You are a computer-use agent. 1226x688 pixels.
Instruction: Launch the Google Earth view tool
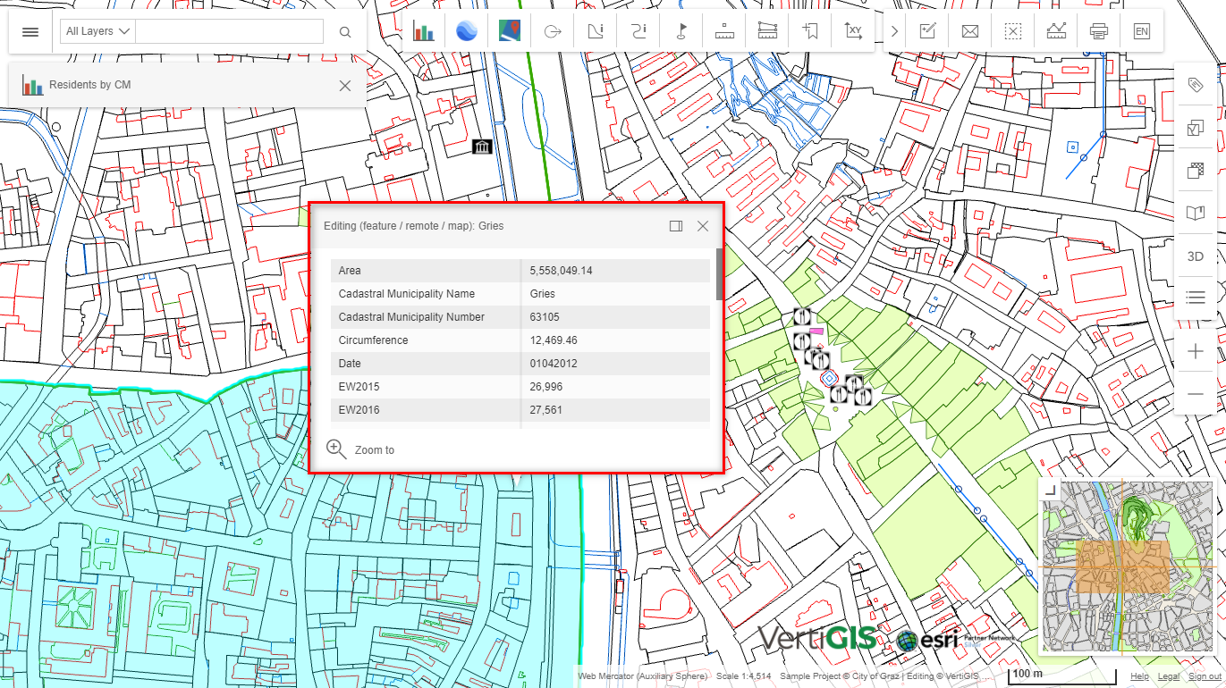[467, 29]
